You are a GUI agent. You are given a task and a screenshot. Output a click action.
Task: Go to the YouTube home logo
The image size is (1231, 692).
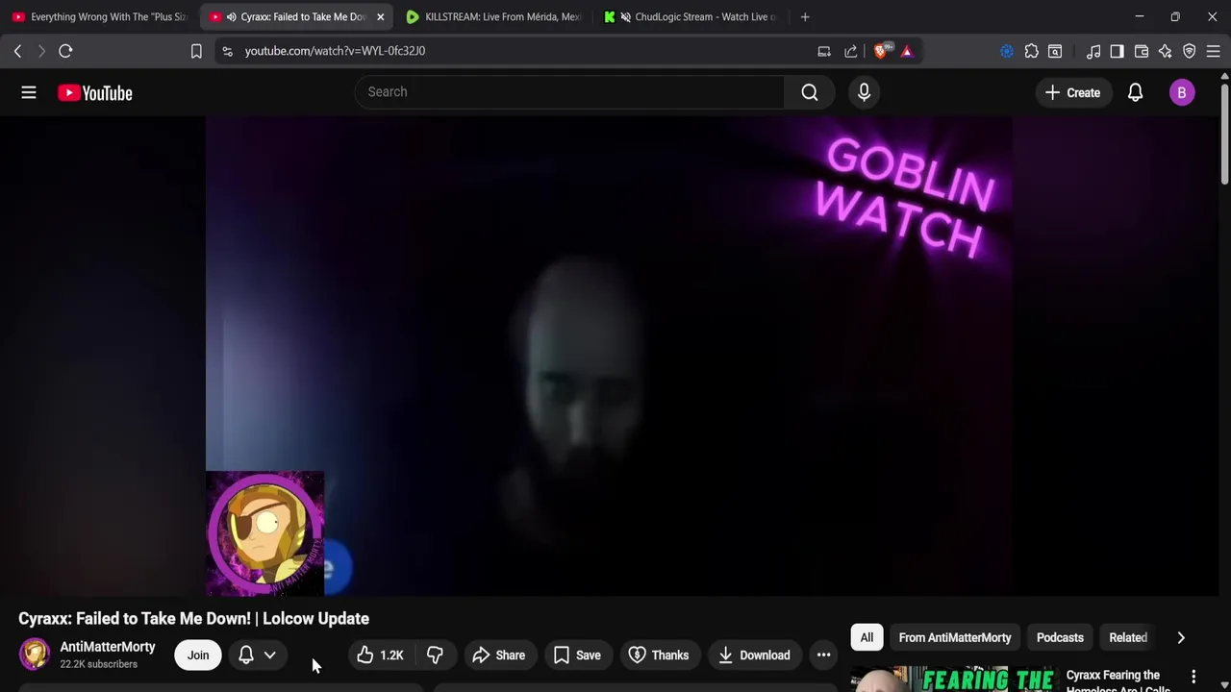94,93
